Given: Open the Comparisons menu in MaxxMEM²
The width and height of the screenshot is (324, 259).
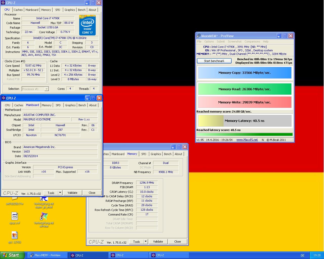Looking at the screenshot, I should [252, 41].
